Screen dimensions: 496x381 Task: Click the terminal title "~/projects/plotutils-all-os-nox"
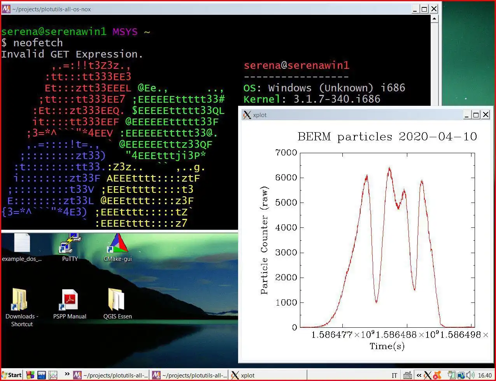pos(52,9)
